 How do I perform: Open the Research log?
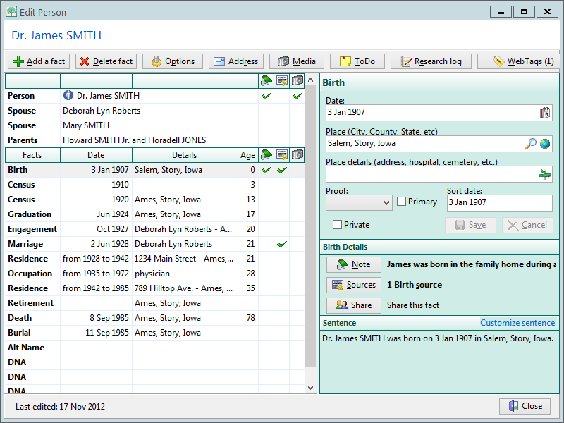431,61
